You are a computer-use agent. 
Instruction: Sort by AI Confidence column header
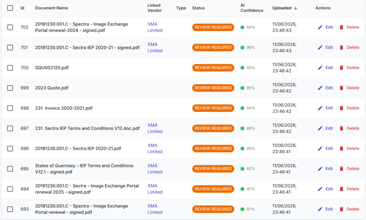(252, 8)
